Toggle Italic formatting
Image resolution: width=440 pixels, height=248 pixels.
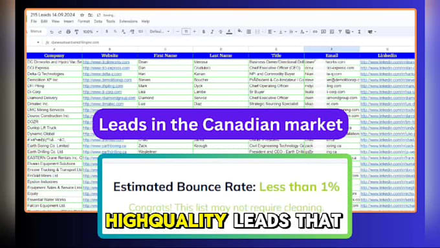click(212, 32)
